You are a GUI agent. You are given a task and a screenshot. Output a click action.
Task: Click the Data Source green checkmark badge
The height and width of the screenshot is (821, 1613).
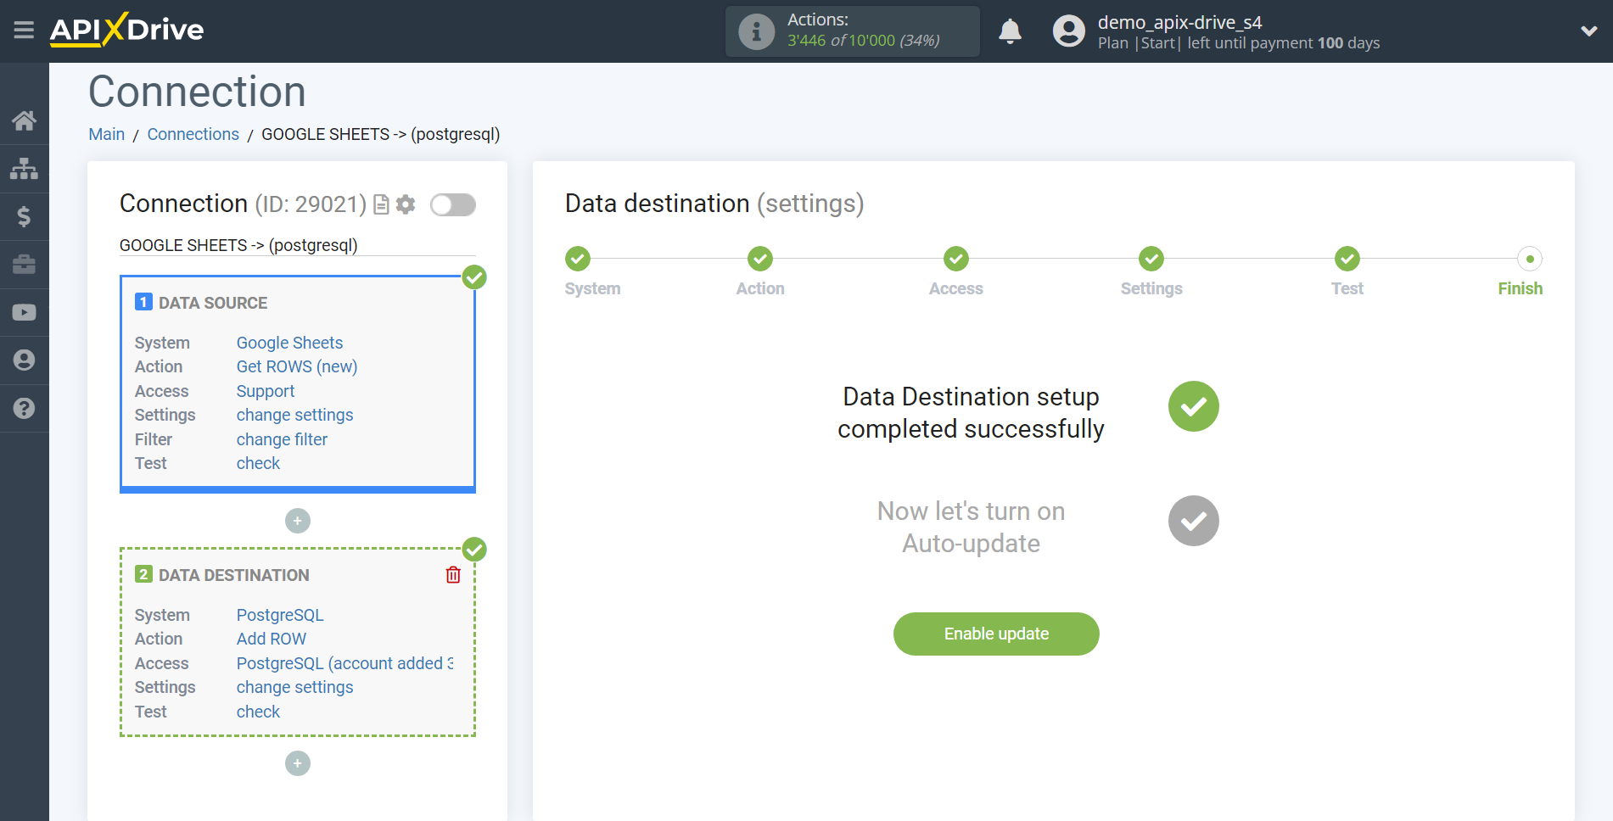pos(474,277)
